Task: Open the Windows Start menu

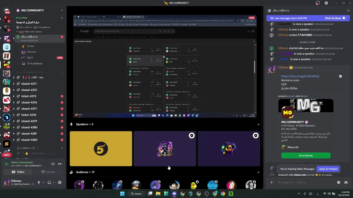Action: click(x=122, y=194)
